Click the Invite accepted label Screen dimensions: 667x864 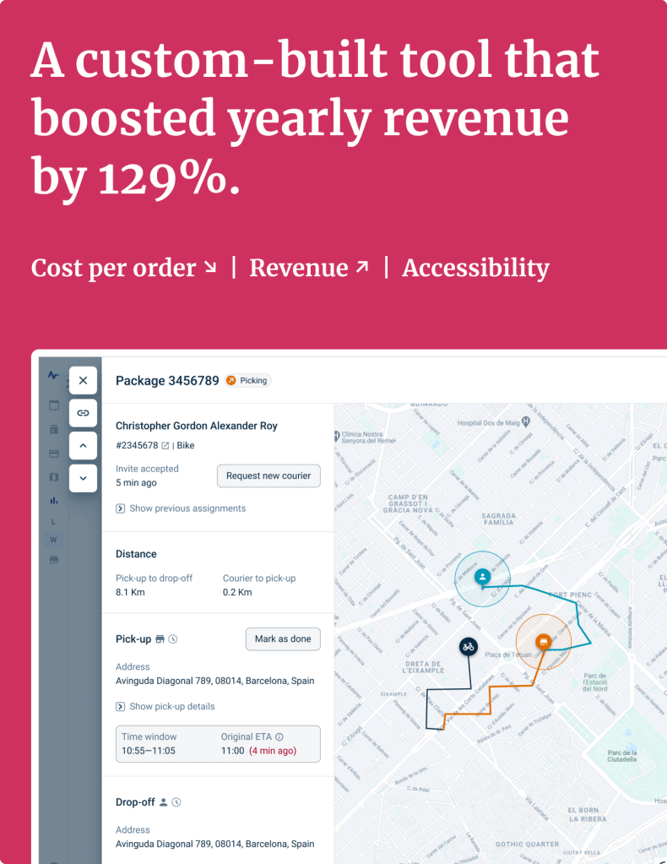pos(147,469)
